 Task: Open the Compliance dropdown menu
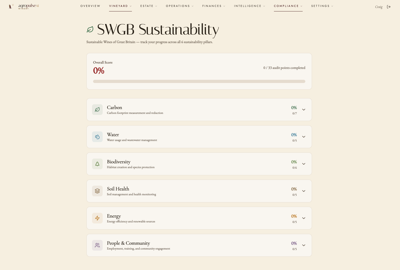pyautogui.click(x=288, y=6)
